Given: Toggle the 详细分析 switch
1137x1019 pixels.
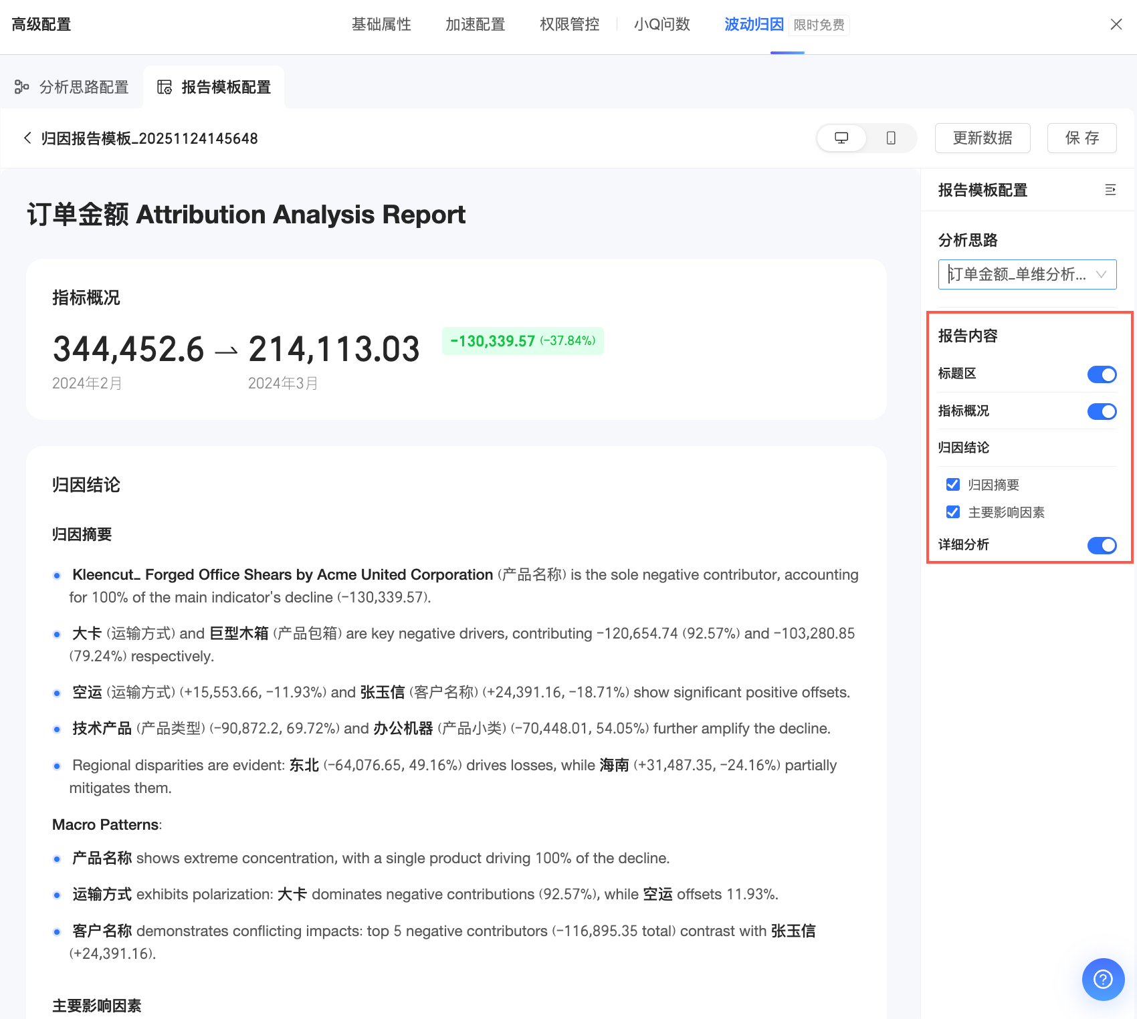Looking at the screenshot, I should click(1102, 546).
